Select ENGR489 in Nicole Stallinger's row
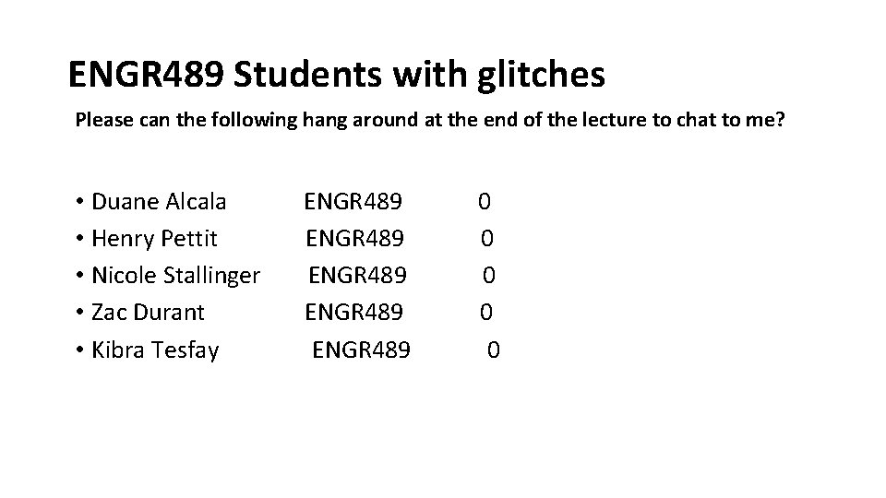 pyautogui.click(x=357, y=276)
